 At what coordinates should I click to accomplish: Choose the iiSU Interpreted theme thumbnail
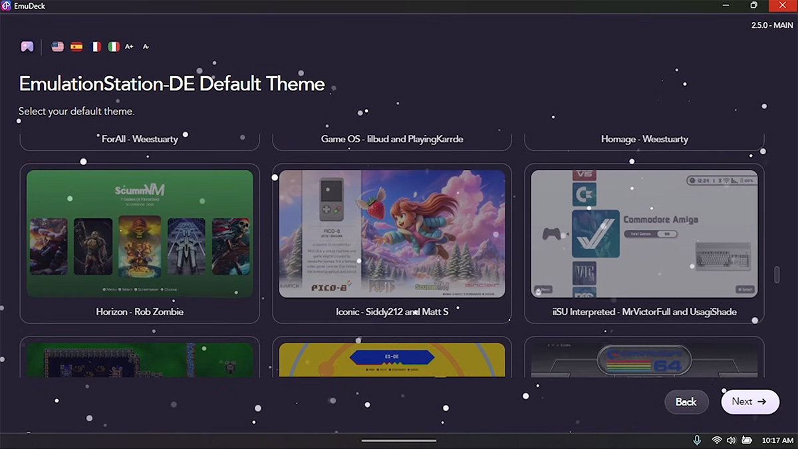pos(643,234)
